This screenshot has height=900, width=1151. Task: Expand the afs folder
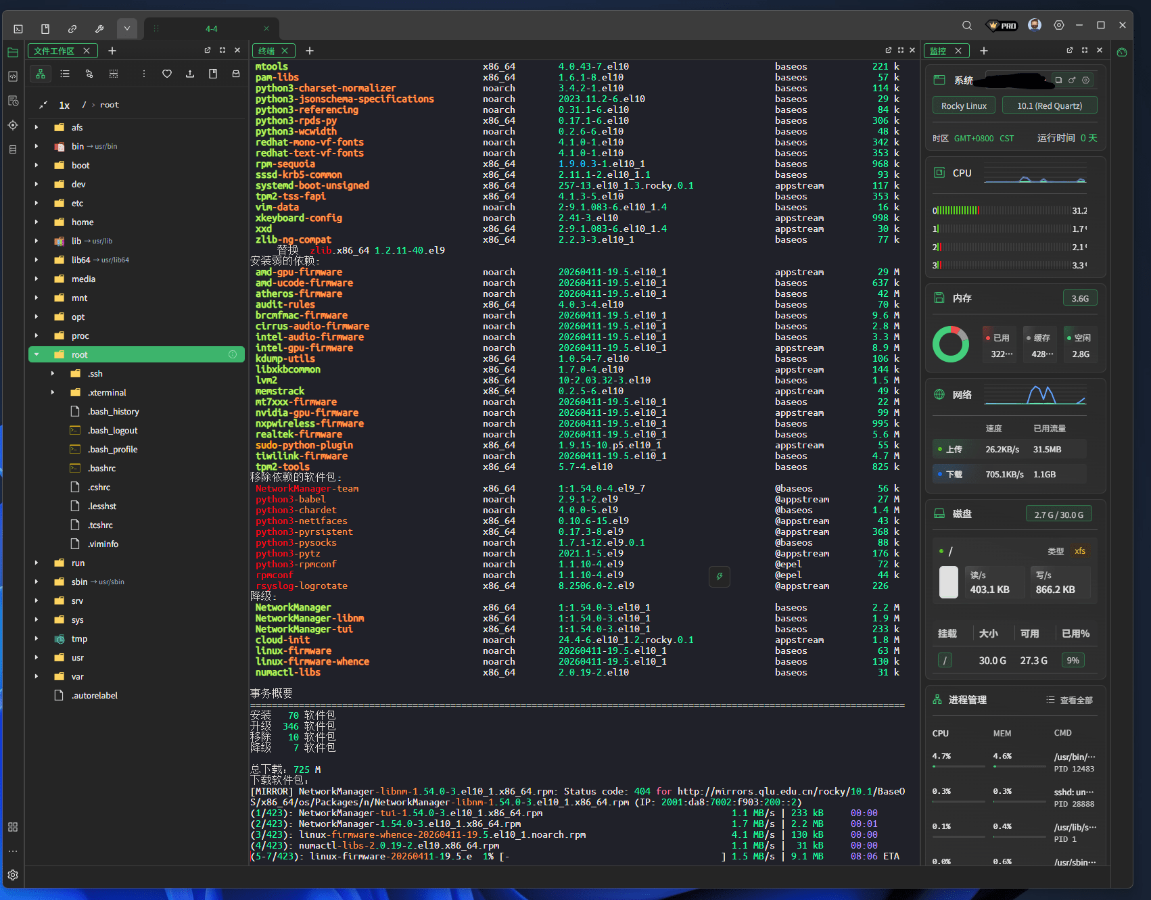[x=37, y=127]
